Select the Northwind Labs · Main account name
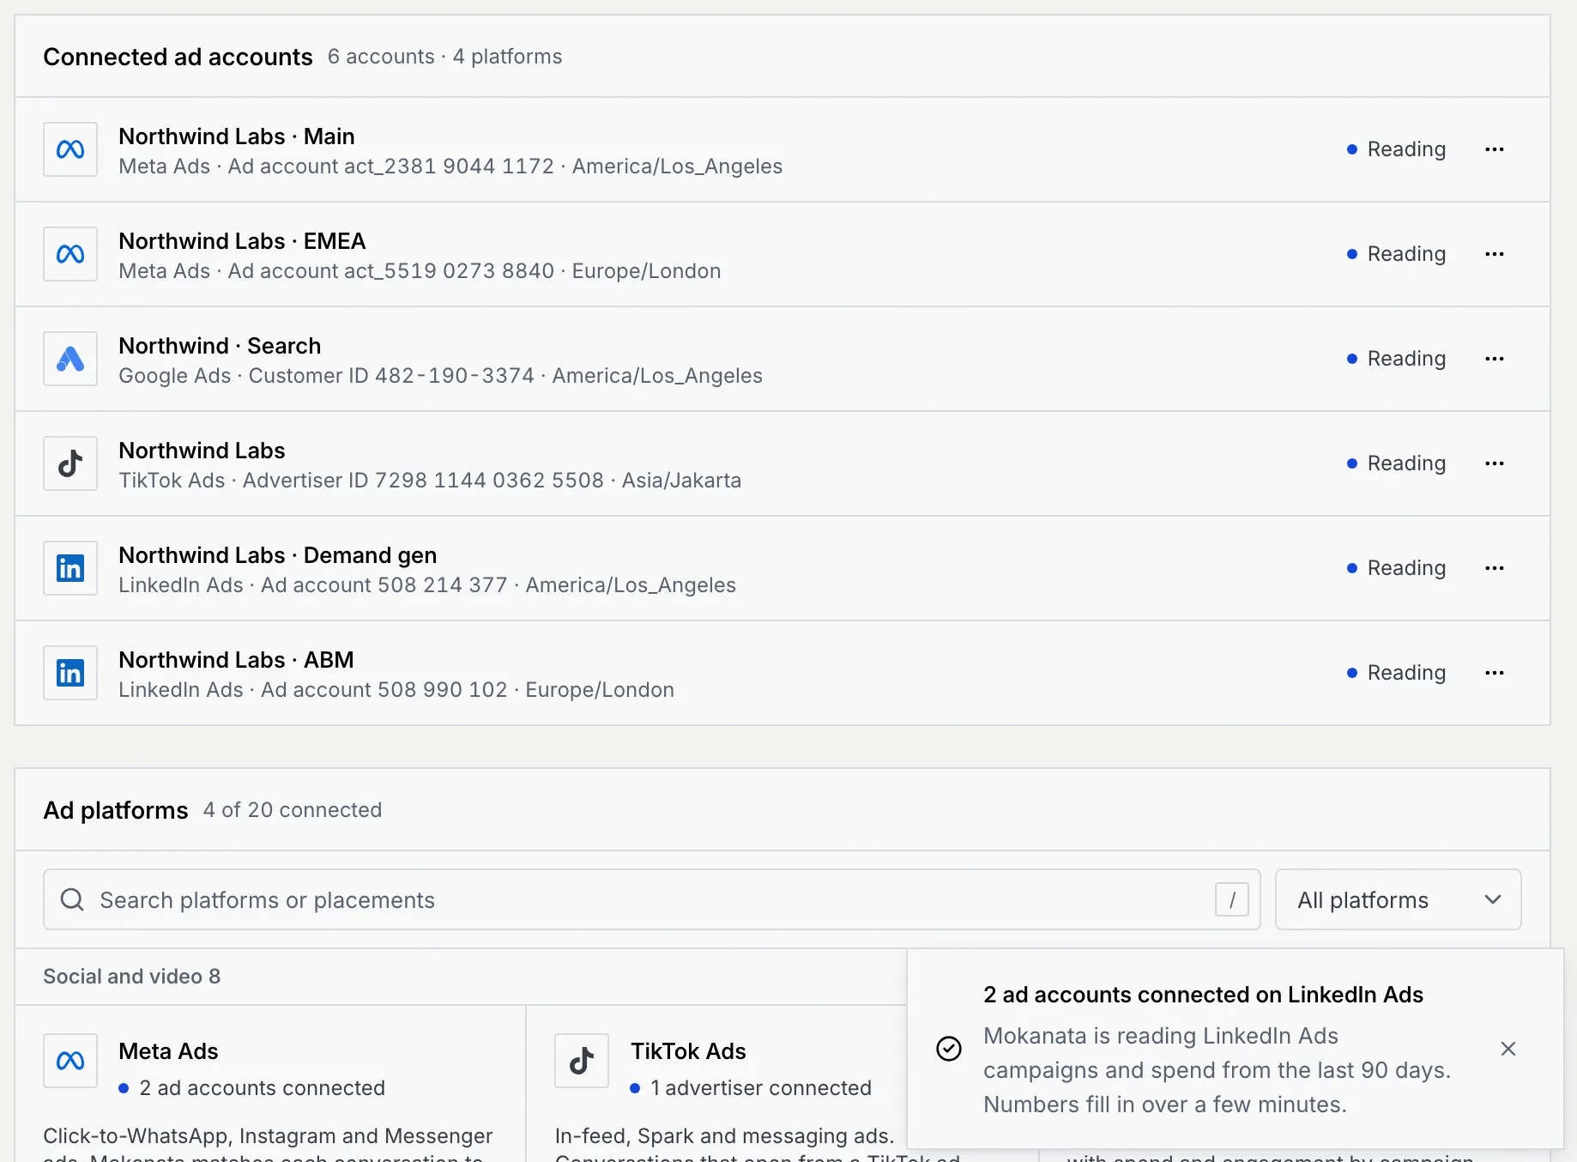The height and width of the screenshot is (1162, 1577). point(237,136)
